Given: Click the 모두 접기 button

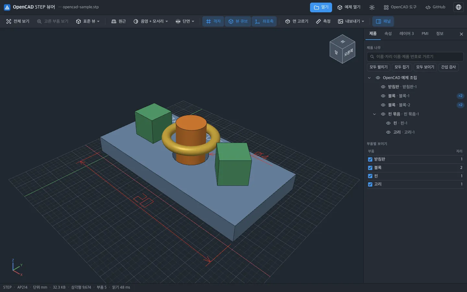Looking at the screenshot, I should (x=402, y=67).
